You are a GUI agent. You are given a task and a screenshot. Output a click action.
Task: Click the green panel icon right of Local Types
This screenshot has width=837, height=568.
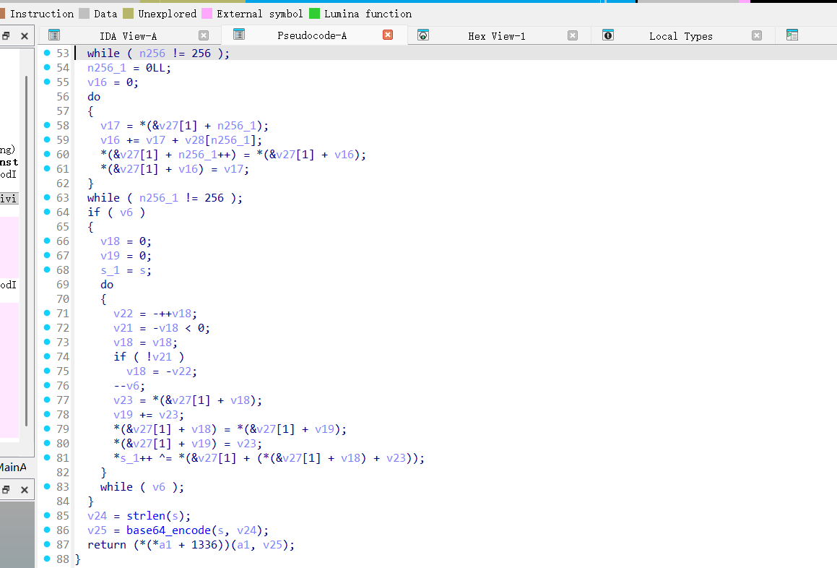point(792,35)
